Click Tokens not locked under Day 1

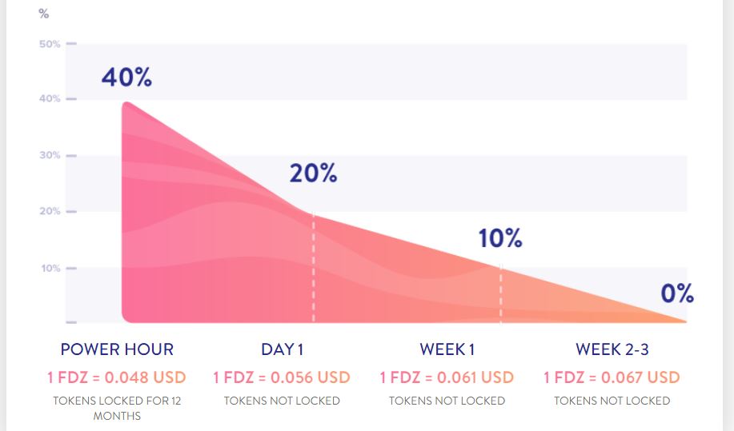282,401
